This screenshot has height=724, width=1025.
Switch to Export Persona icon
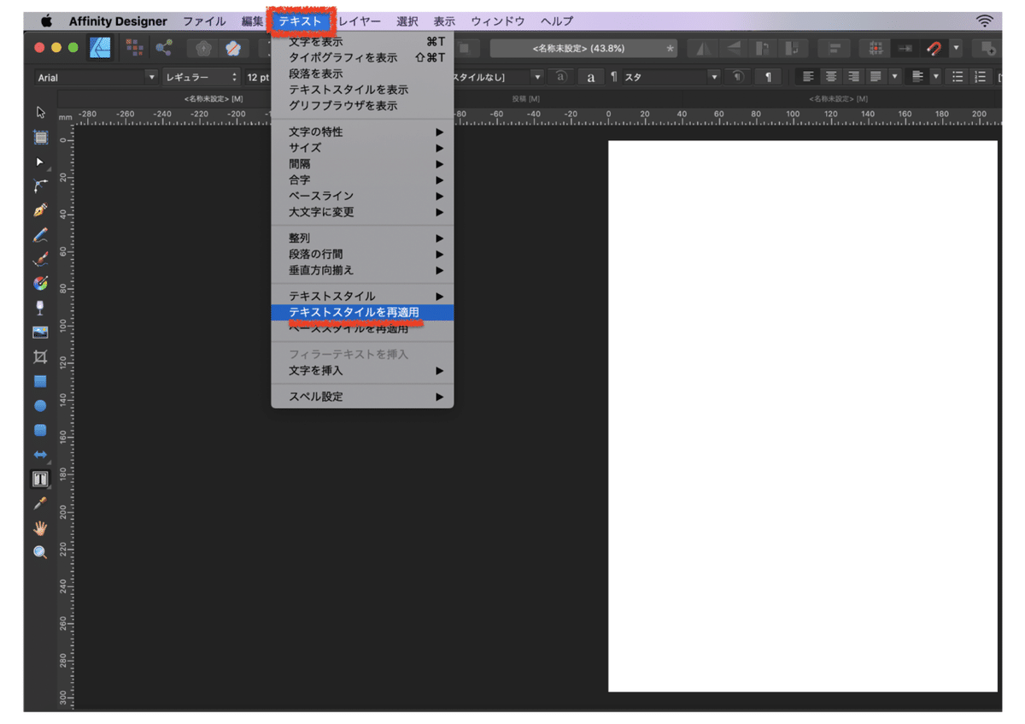[163, 48]
